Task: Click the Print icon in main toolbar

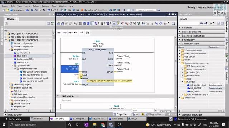Action: (x=27, y=10)
